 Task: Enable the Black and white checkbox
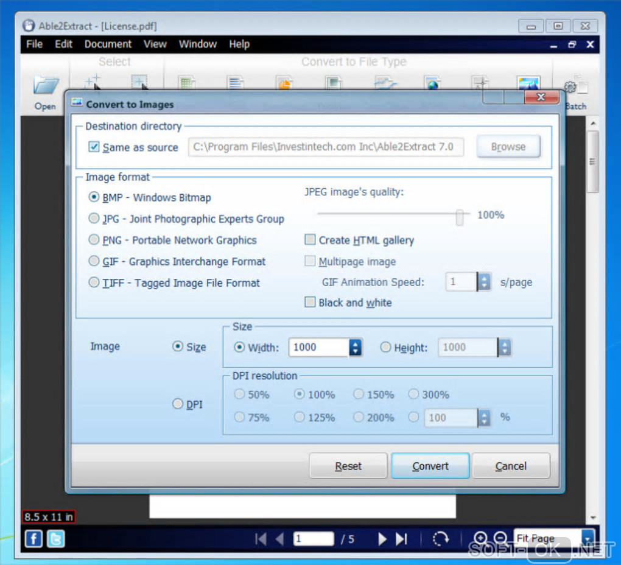coord(310,302)
